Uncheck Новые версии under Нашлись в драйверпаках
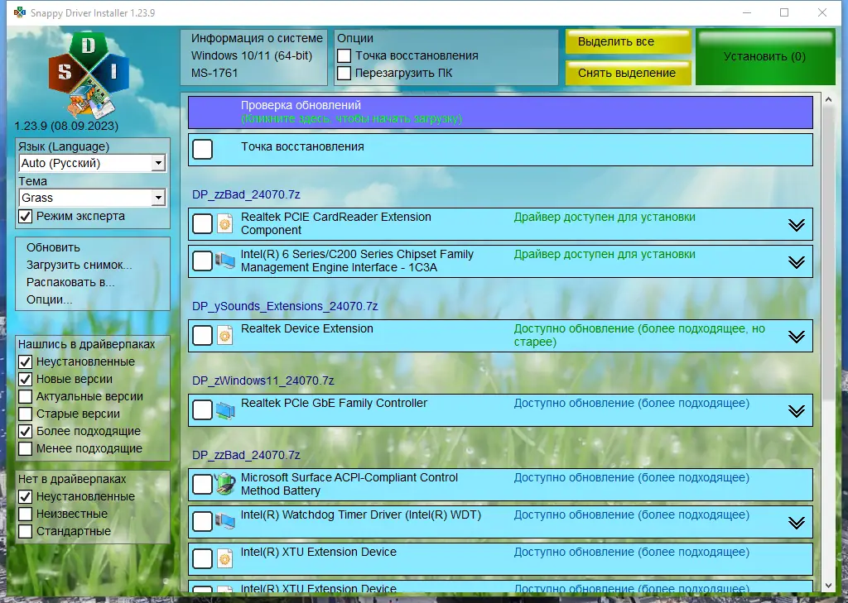Image resolution: width=848 pixels, height=603 pixels. pos(26,380)
